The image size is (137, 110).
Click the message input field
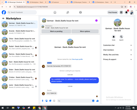(x=75, y=101)
